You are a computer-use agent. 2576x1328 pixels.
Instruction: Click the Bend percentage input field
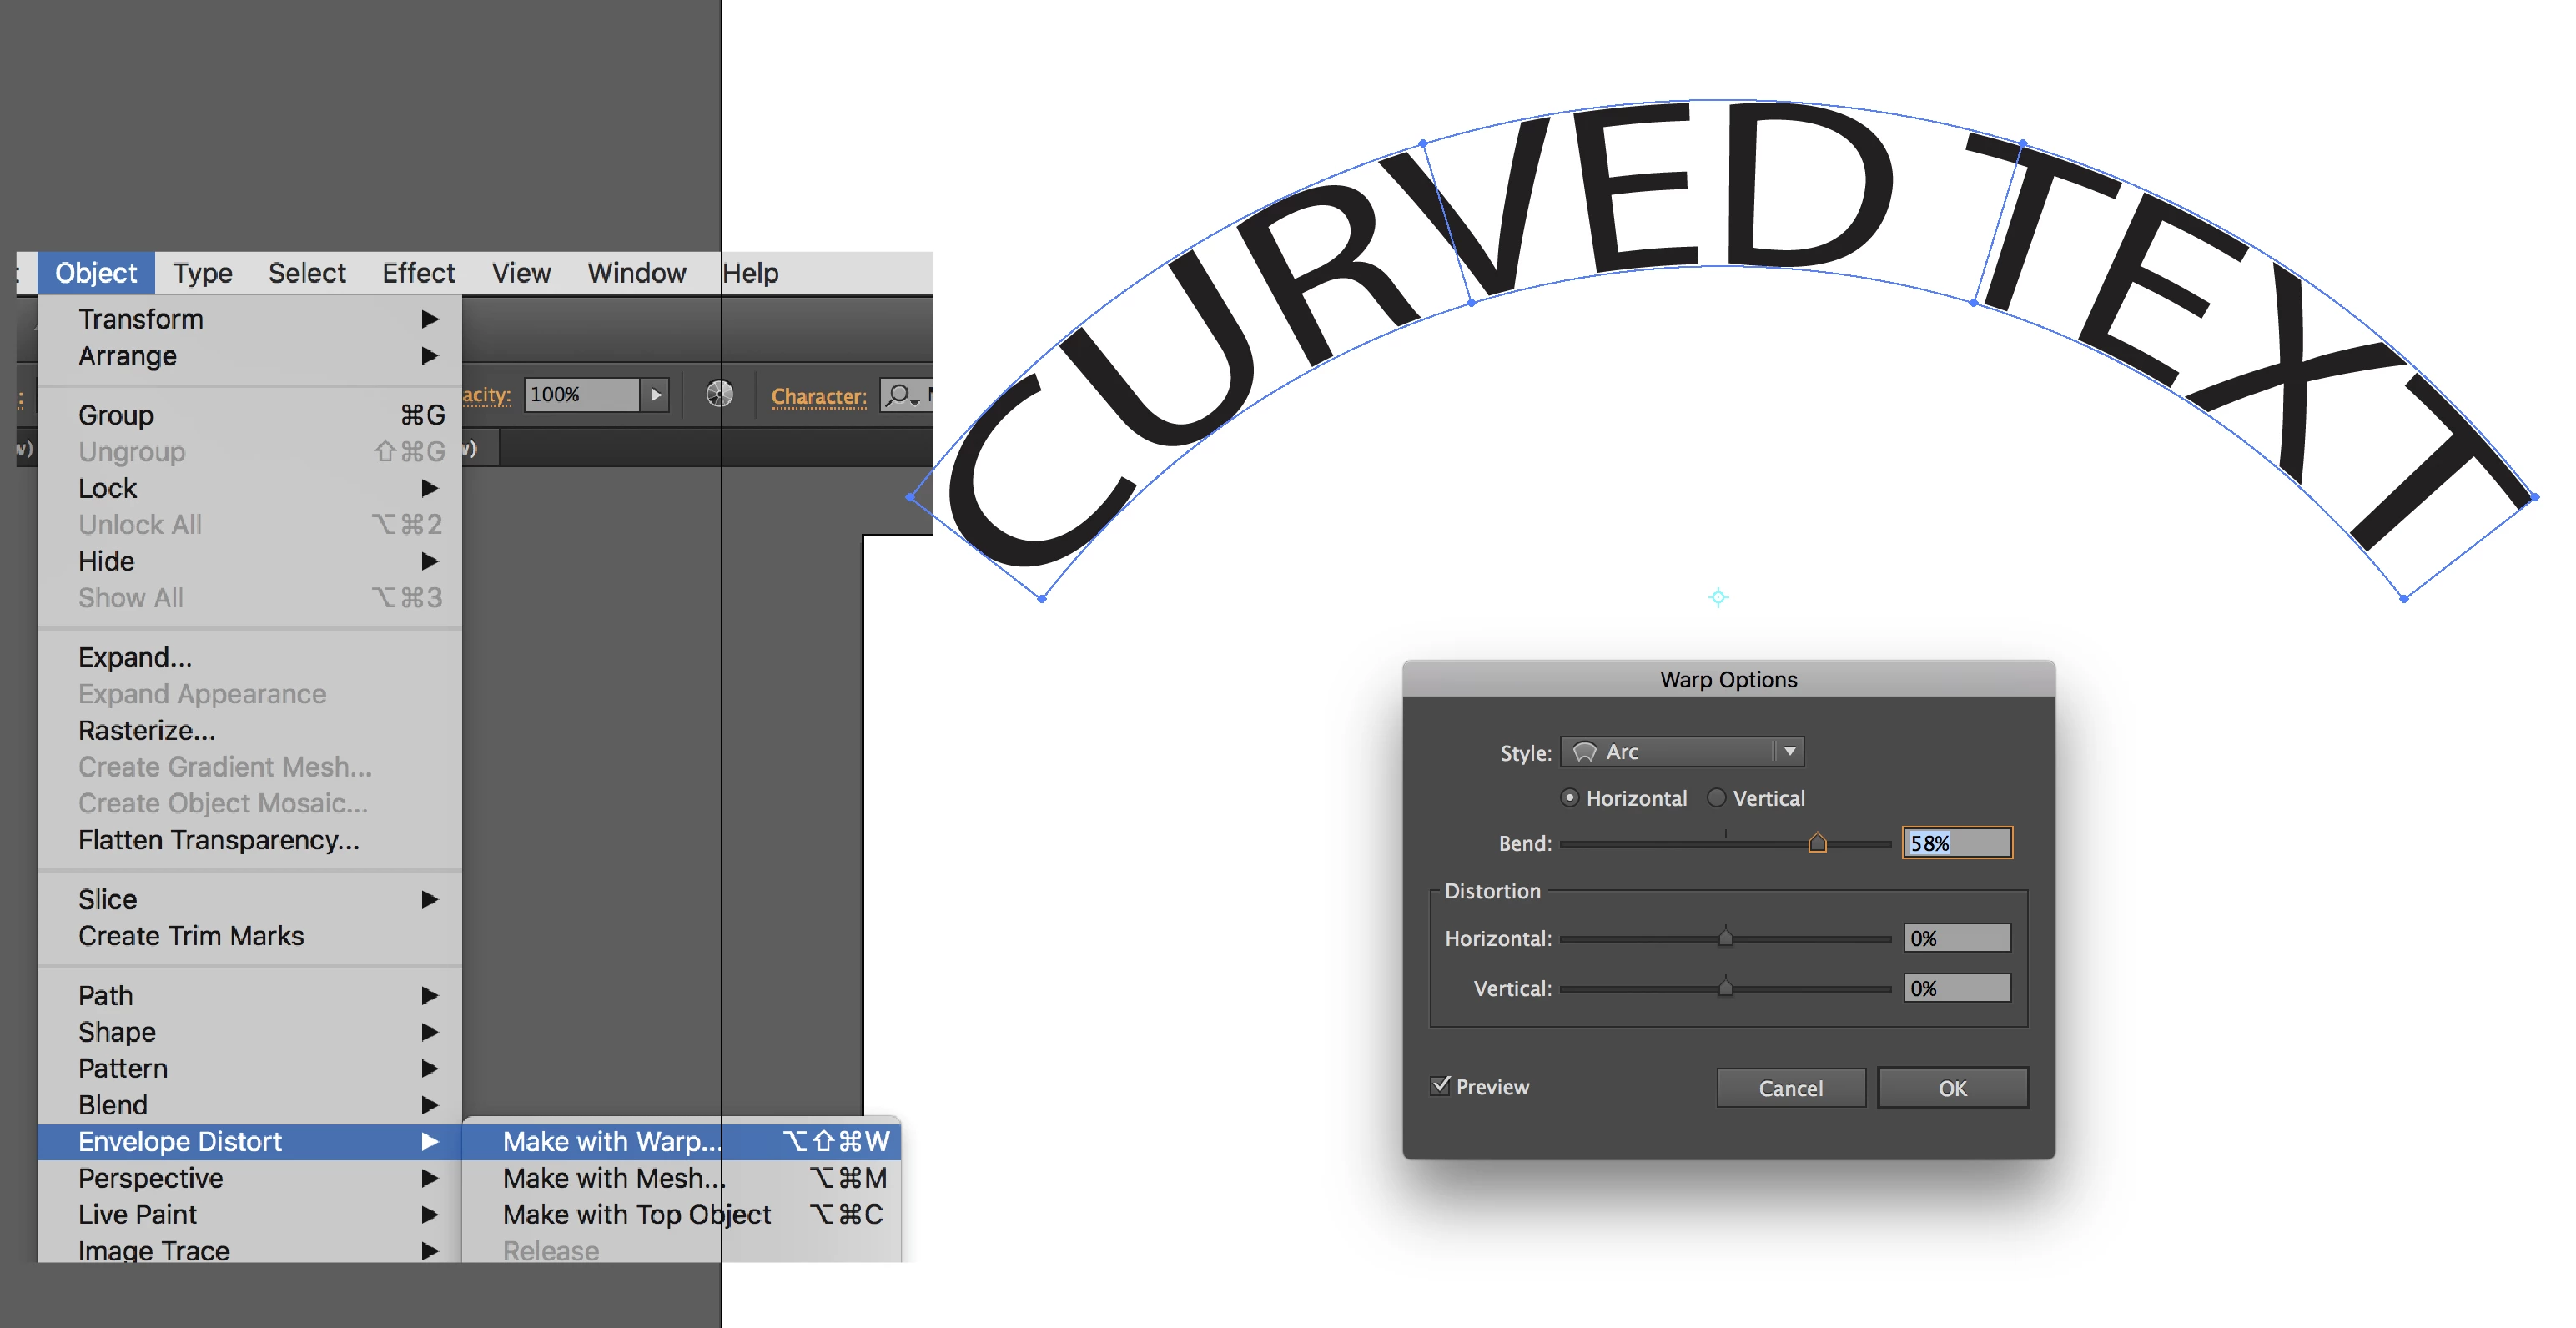coord(1956,843)
